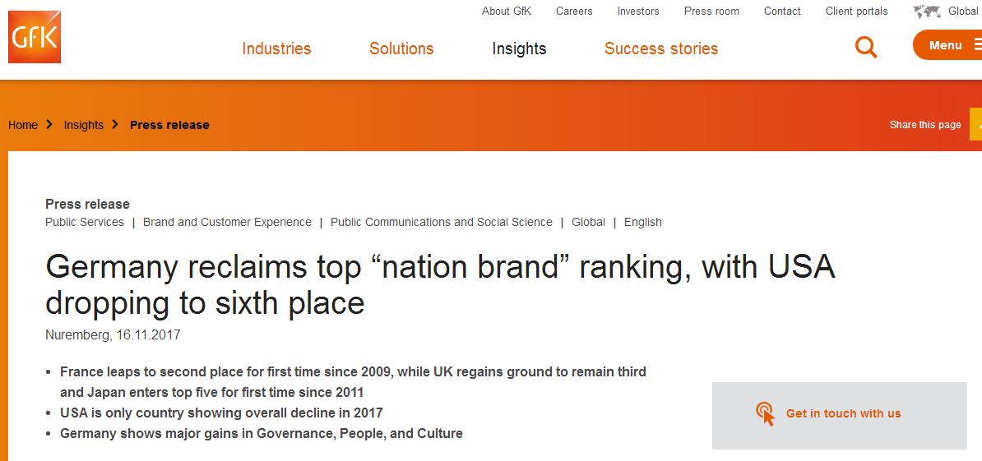Go to Home breadcrumb

(x=23, y=125)
